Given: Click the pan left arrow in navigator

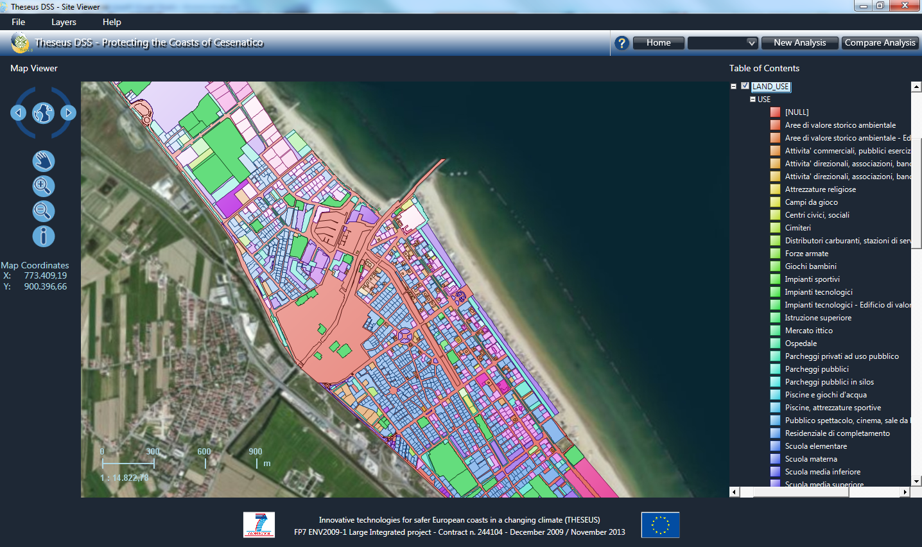Looking at the screenshot, I should [19, 113].
